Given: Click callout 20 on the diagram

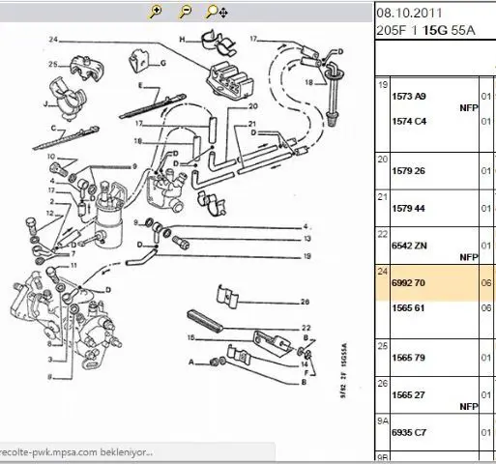Looking at the screenshot, I should tap(253, 106).
